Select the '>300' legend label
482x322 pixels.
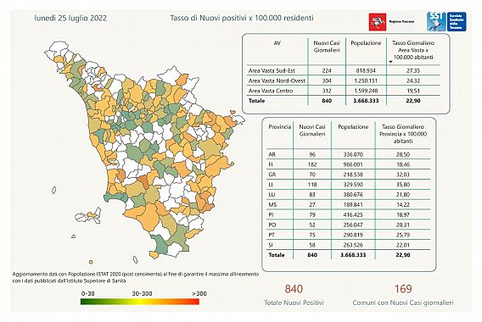pos(199,293)
